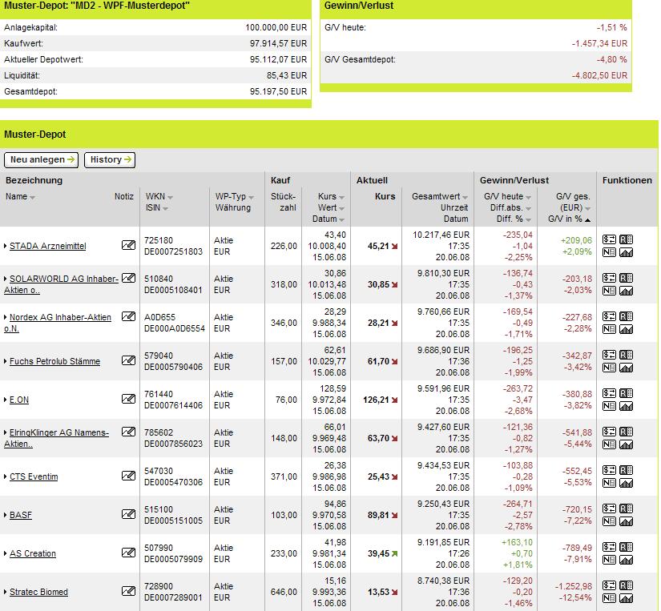Select the ISIN DE0007251803 text
Screen dimensions: 661x611
173,251
